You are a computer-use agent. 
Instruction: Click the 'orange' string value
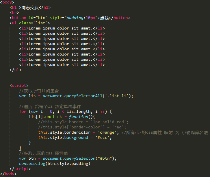pyautogui.click(x=107, y=132)
